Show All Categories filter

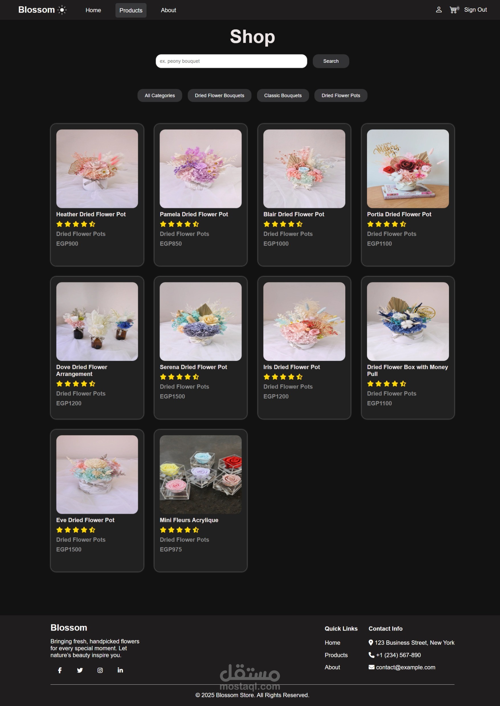(160, 96)
